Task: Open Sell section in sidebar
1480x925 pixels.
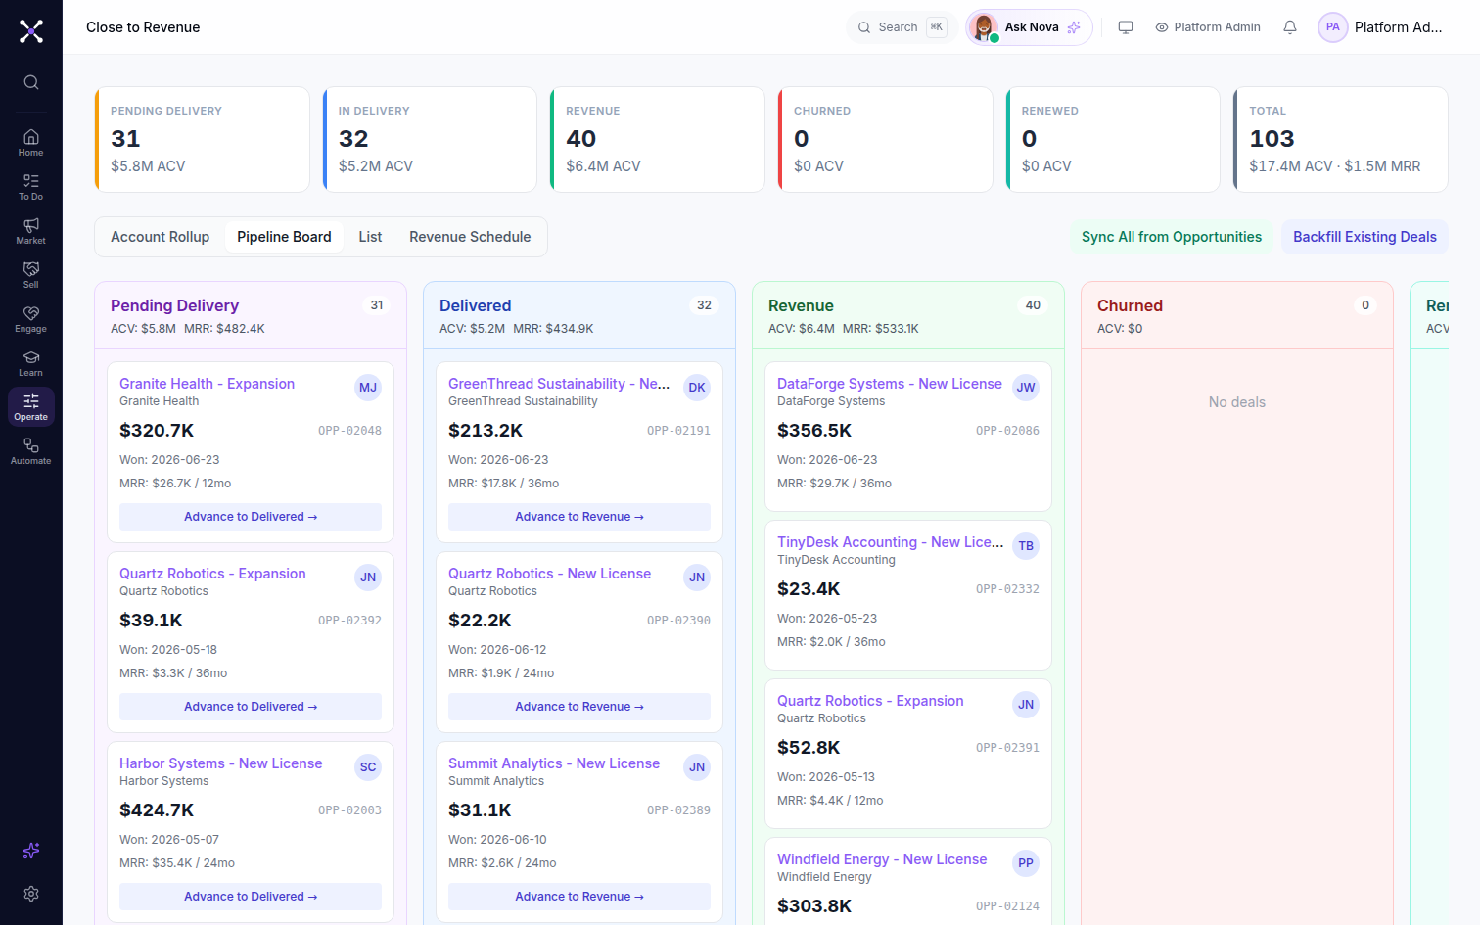Action: 31,275
